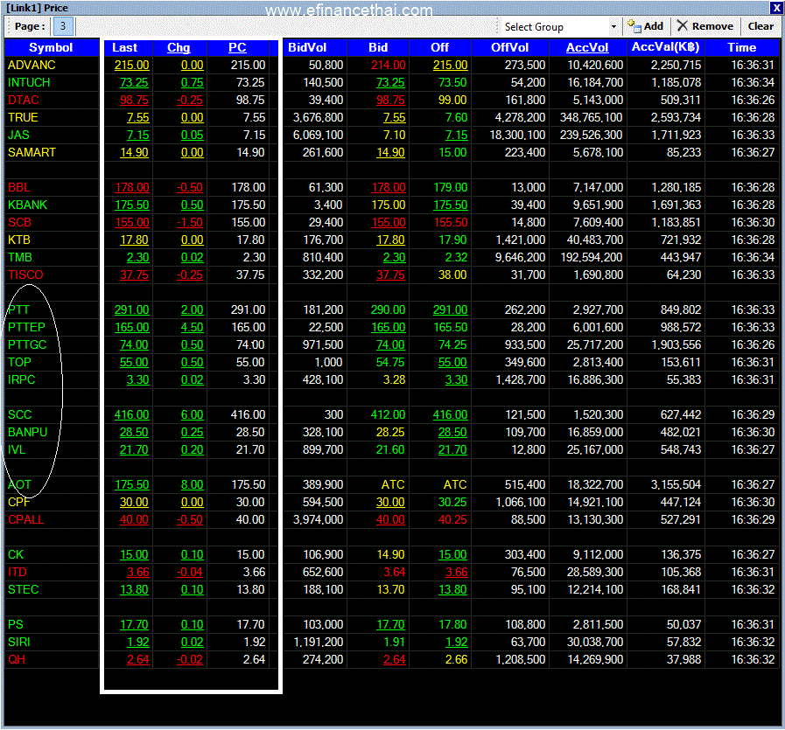Click the BidVol column header
The height and width of the screenshot is (730, 785).
(x=307, y=47)
